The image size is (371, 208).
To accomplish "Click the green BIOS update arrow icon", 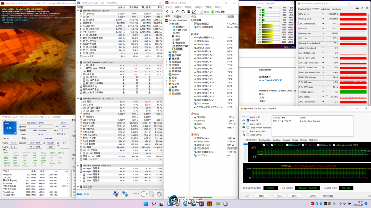I will coord(213,12).
